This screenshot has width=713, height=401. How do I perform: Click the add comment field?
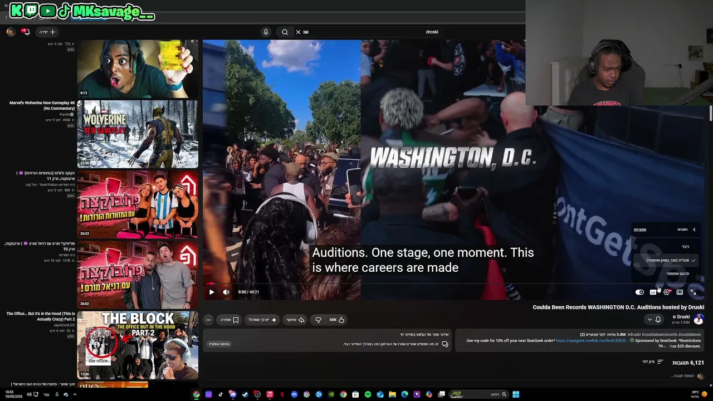point(682,376)
